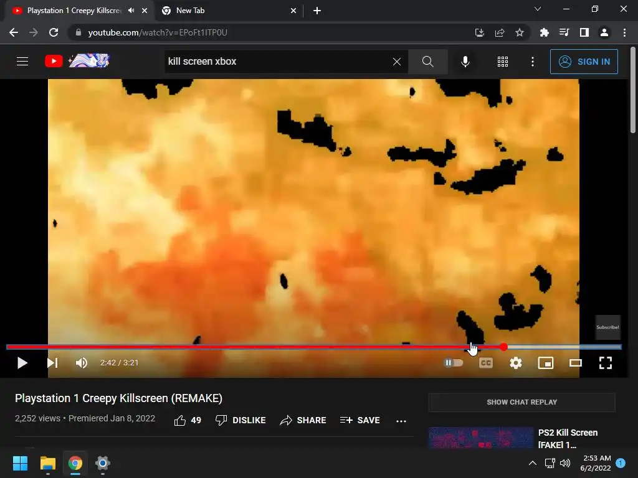Open the clock showing 2:53 AM
This screenshot has height=478, width=638.
click(x=595, y=463)
